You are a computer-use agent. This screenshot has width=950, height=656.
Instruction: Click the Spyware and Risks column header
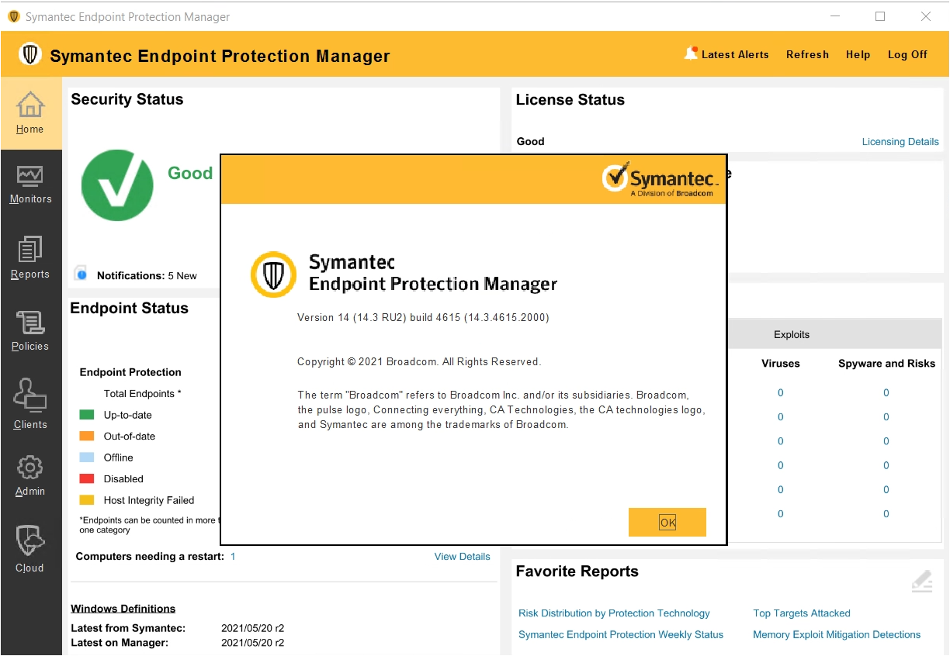click(x=886, y=363)
